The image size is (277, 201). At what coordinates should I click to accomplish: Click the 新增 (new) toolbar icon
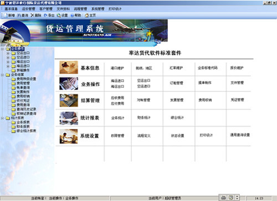(6, 16)
